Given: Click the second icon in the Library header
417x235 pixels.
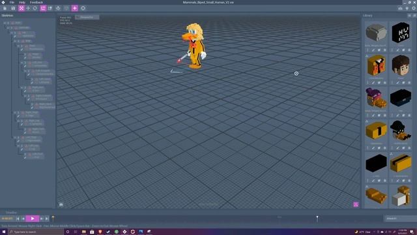Looking at the screenshot, I should click(x=414, y=16).
